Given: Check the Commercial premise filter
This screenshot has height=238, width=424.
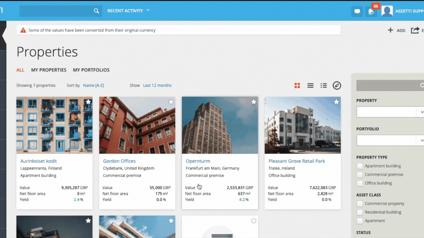Looking at the screenshot, I should [x=360, y=175].
